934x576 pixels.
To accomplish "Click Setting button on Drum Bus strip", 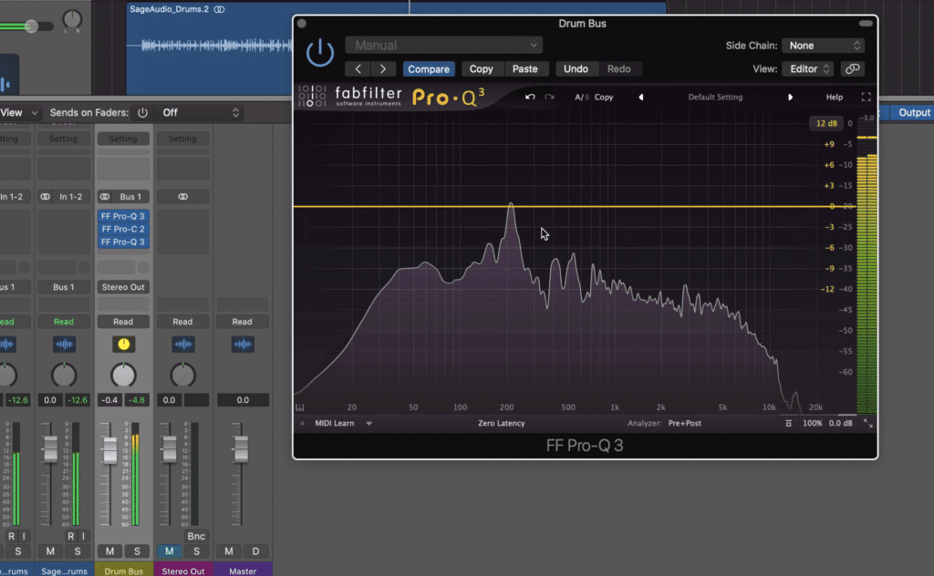I will tap(123, 139).
